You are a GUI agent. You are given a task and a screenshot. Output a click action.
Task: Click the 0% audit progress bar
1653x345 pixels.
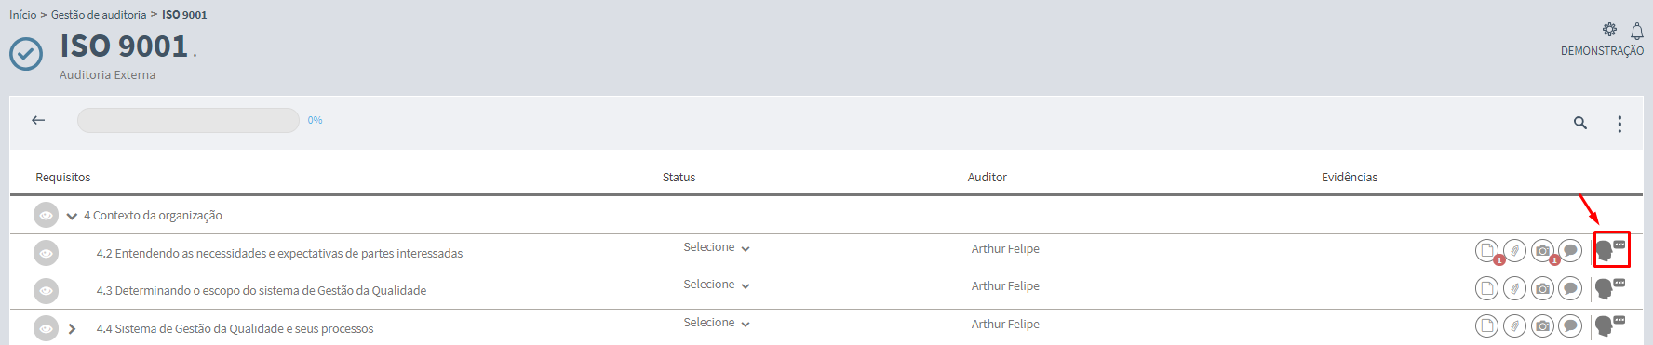(x=188, y=120)
